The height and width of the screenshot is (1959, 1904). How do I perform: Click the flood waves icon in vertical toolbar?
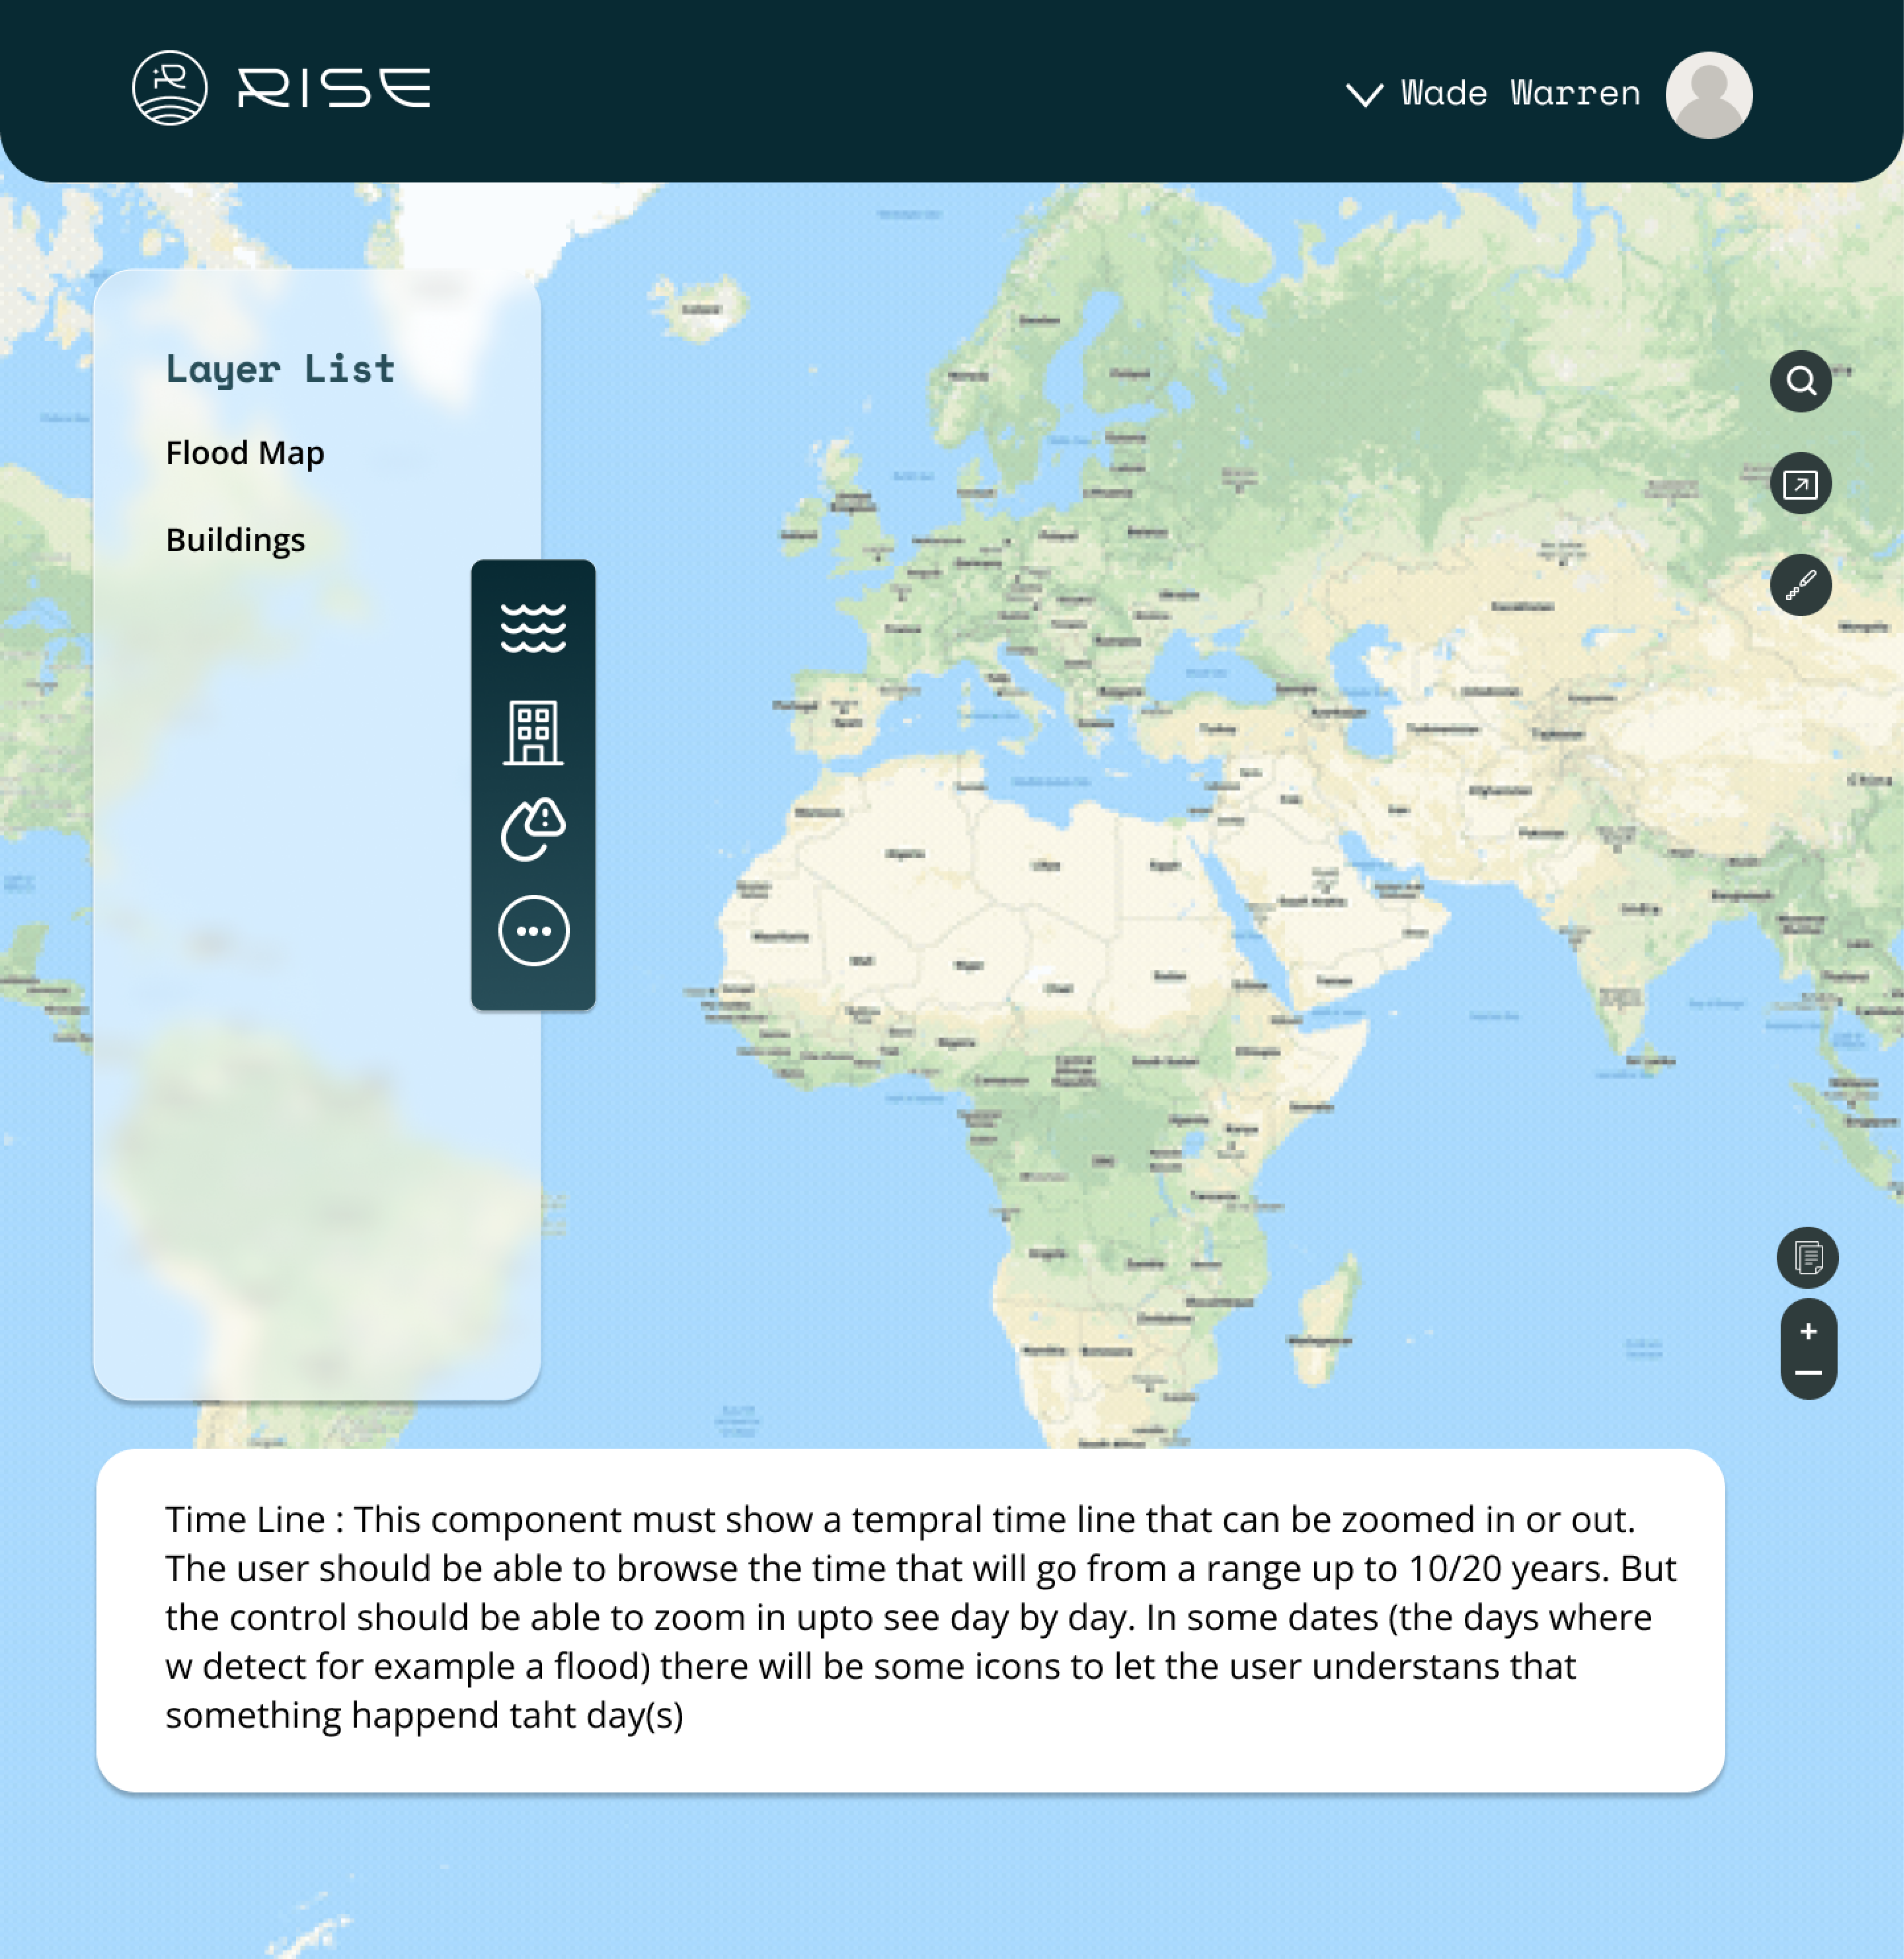coord(533,628)
